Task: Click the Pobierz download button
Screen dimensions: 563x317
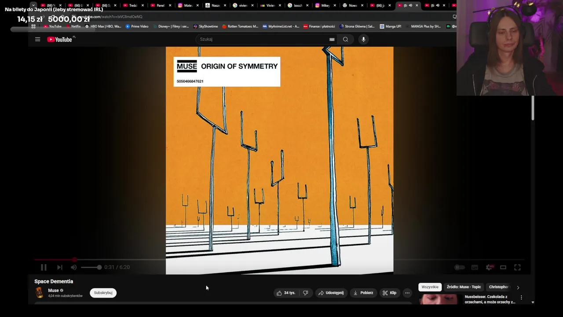Action: [363, 293]
